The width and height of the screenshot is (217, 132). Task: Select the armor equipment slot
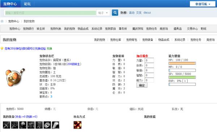click(x=31, y=125)
